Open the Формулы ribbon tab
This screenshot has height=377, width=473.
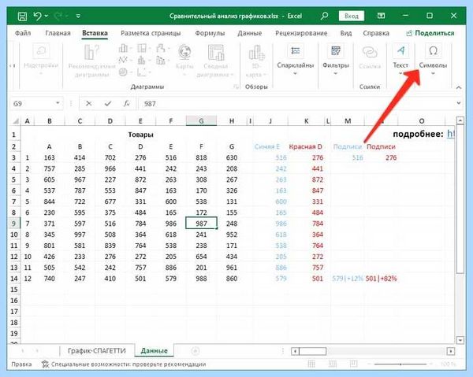[x=210, y=33]
